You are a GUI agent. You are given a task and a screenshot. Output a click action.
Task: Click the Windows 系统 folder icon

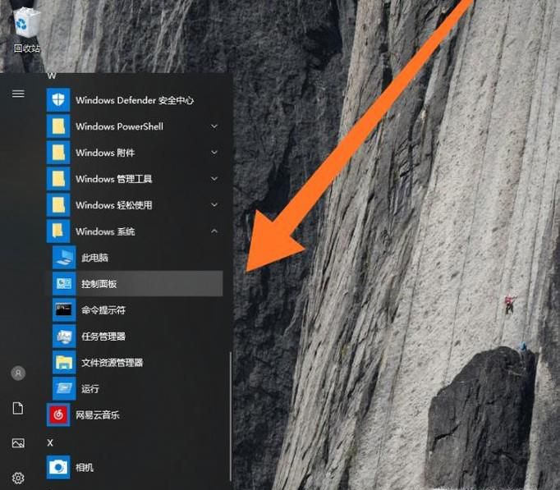pos(58,231)
